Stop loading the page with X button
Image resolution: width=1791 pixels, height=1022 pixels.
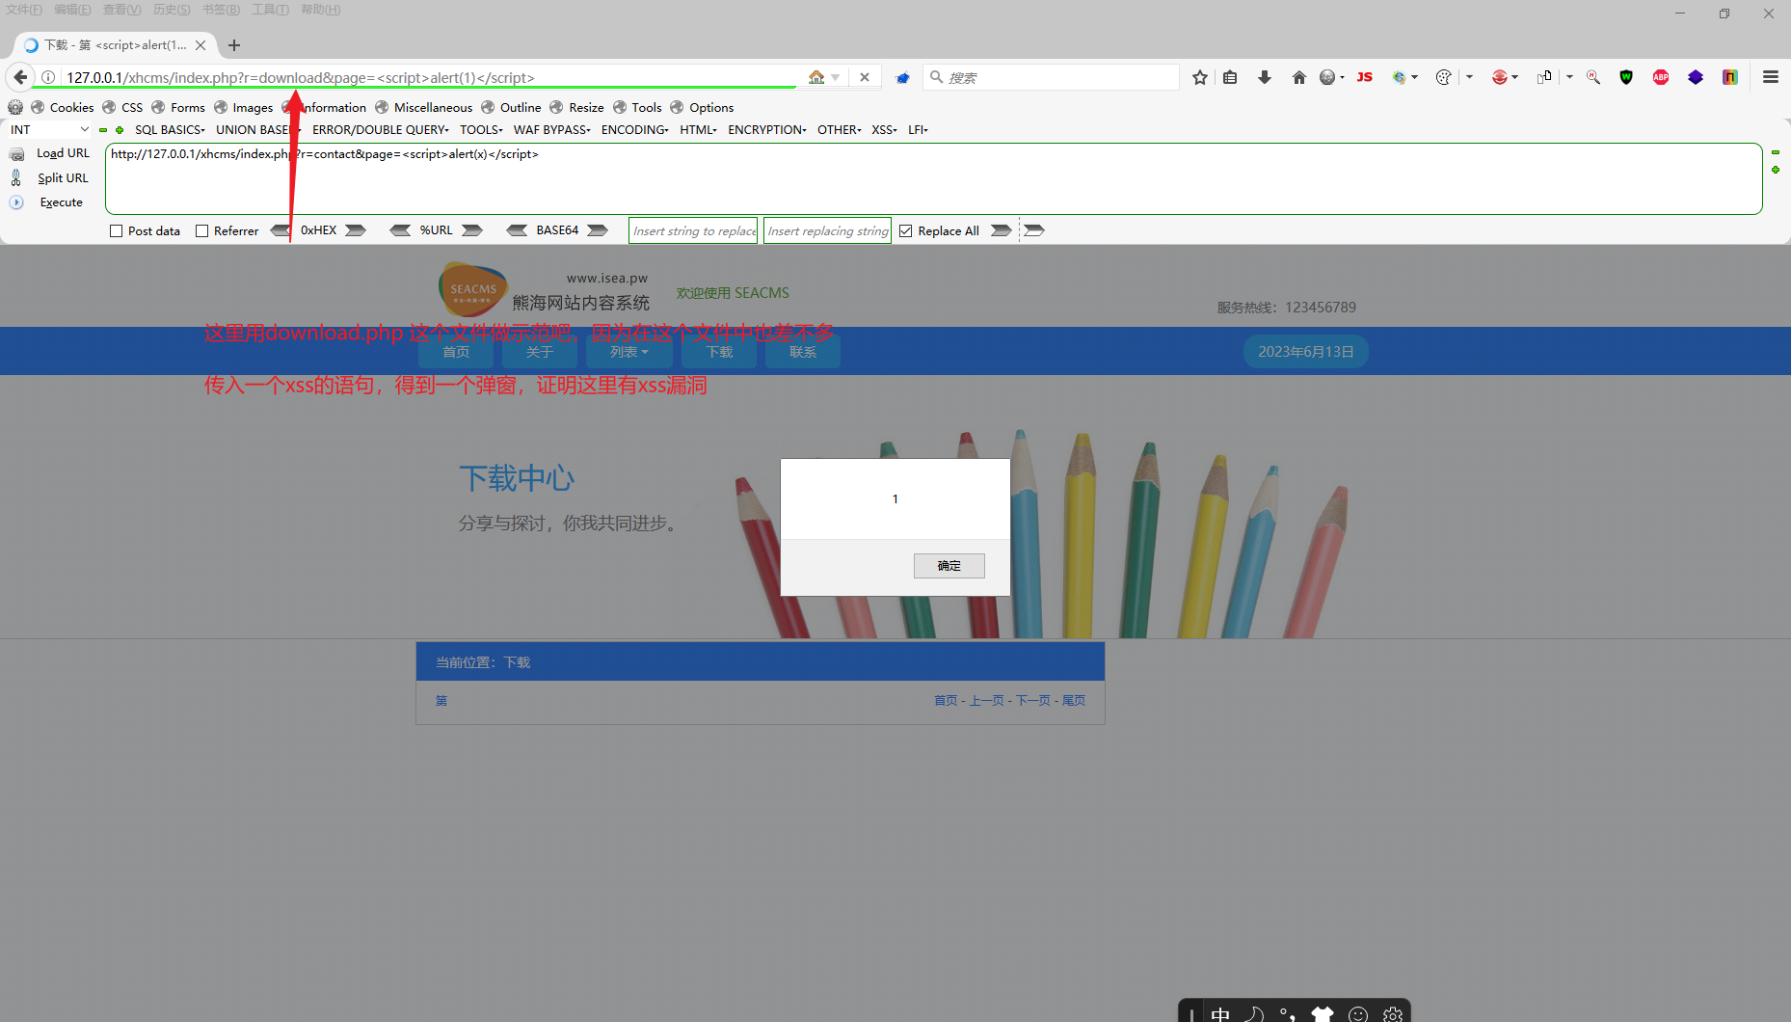[865, 77]
